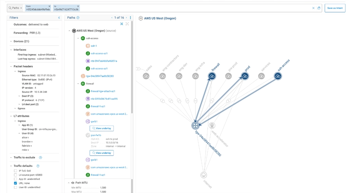
Task: Open the Paths panel kebab menu
Action: pyautogui.click(x=131, y=18)
